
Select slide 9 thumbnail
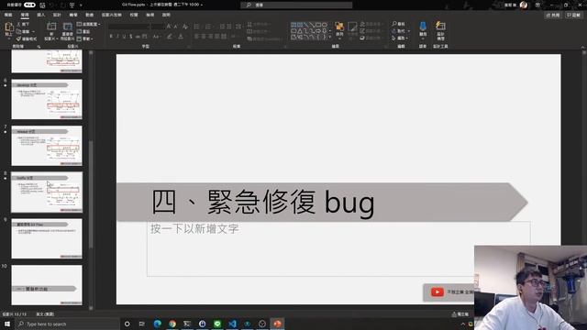pos(47,238)
